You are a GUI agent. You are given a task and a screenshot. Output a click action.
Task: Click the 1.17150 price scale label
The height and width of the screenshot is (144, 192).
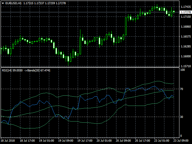(x=186, y=17)
